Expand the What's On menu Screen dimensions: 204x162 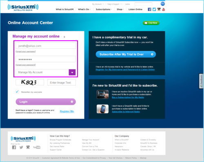coord(84,9)
